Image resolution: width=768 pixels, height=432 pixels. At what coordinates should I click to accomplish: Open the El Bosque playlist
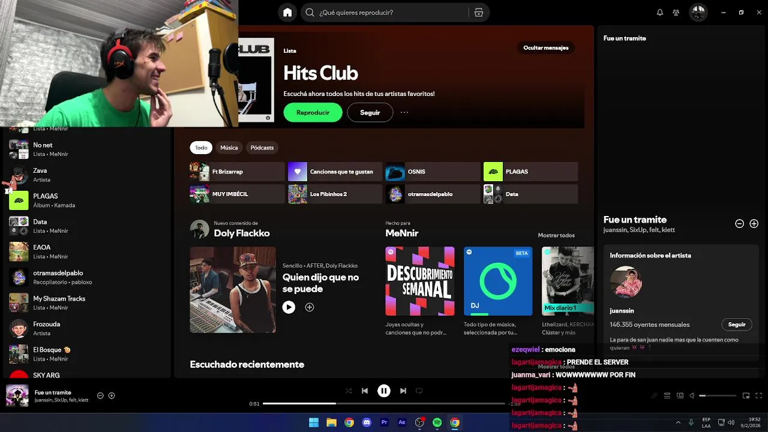[87, 354]
